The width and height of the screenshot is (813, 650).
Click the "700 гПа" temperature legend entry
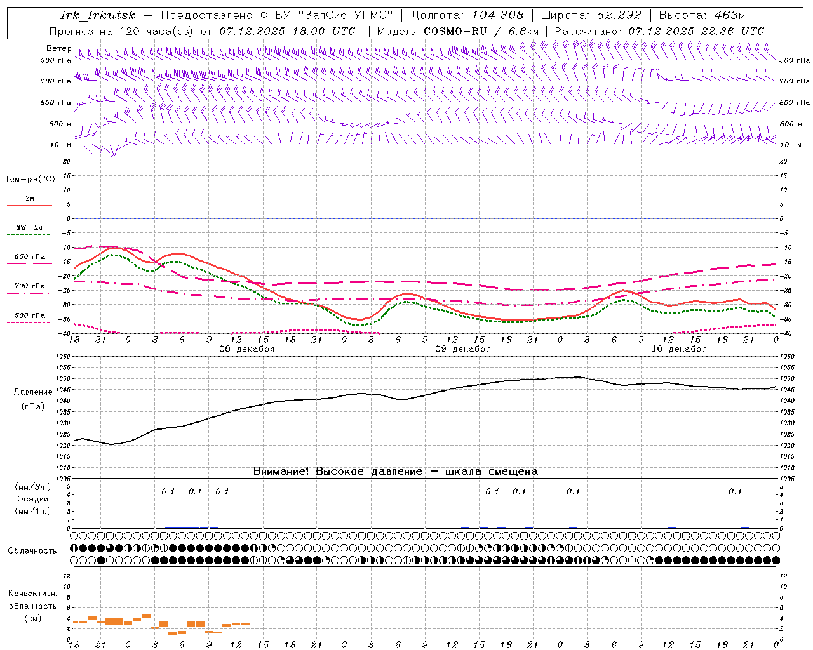click(30, 286)
